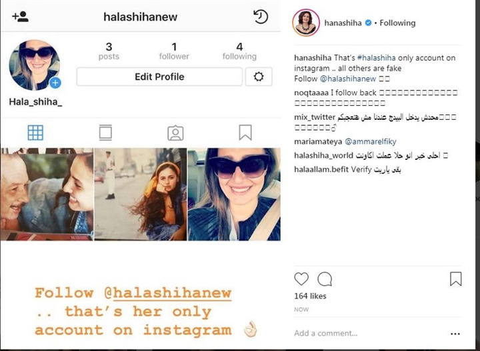The width and height of the screenshot is (480, 351).
Task: Click the Edit Profile button
Action: pyautogui.click(x=159, y=77)
